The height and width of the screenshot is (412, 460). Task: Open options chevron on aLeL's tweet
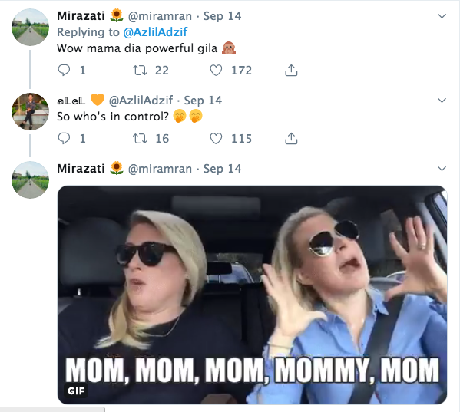[x=442, y=101]
